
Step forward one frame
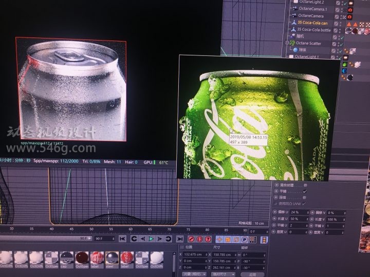[159, 239]
